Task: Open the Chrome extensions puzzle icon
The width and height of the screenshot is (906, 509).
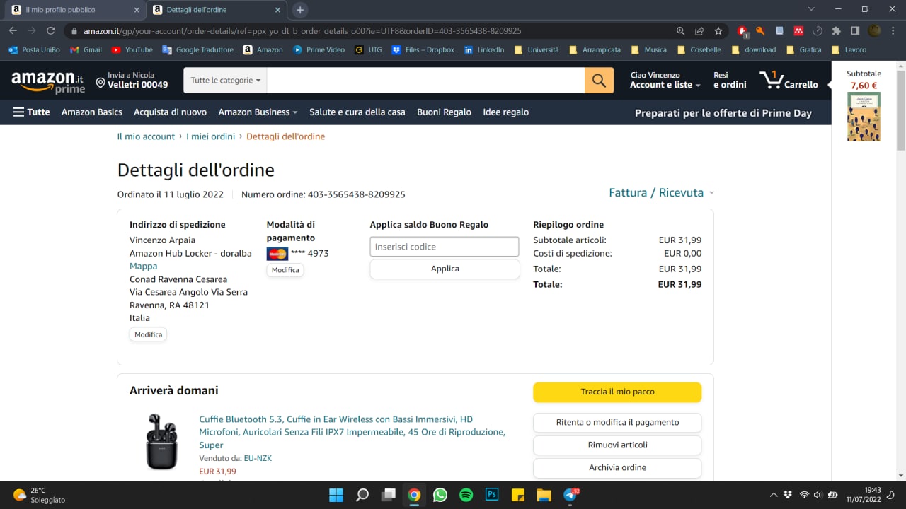Action: click(836, 31)
